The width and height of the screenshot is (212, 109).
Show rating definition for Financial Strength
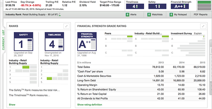click(x=89, y=105)
